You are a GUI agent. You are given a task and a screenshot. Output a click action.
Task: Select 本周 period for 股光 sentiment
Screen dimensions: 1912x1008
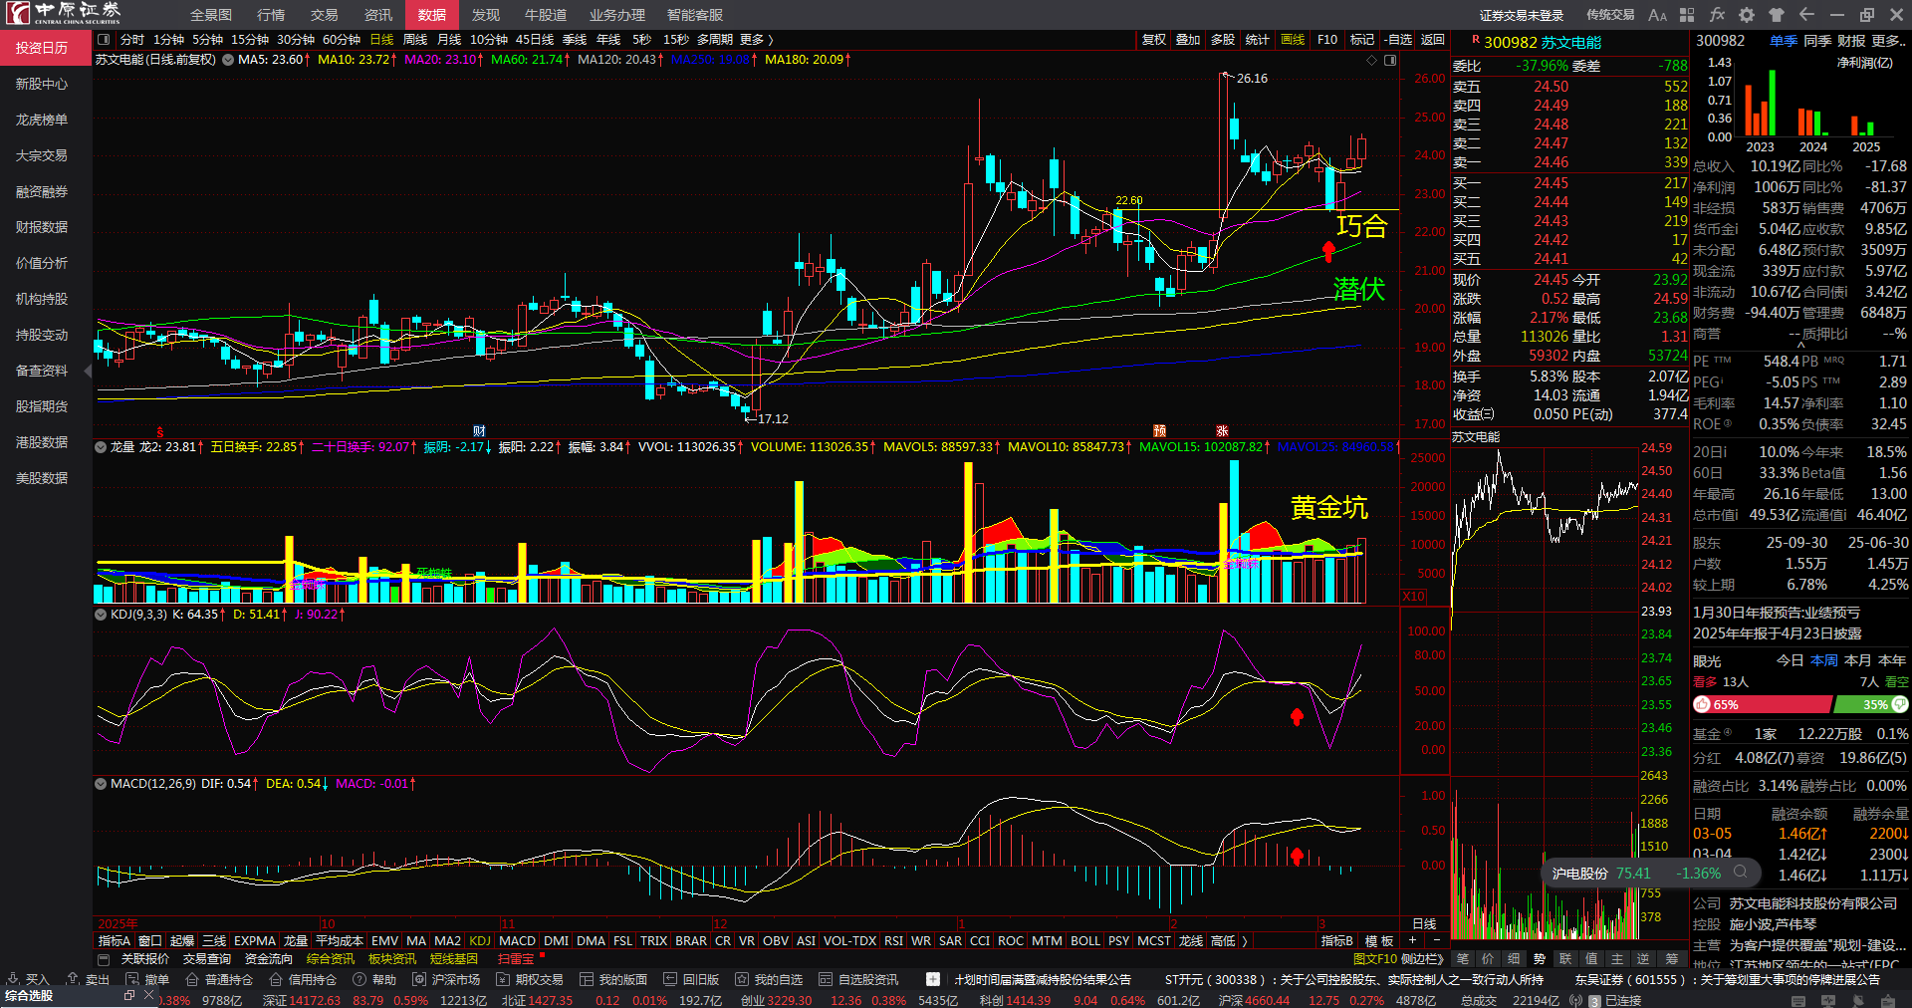pyautogui.click(x=1824, y=660)
